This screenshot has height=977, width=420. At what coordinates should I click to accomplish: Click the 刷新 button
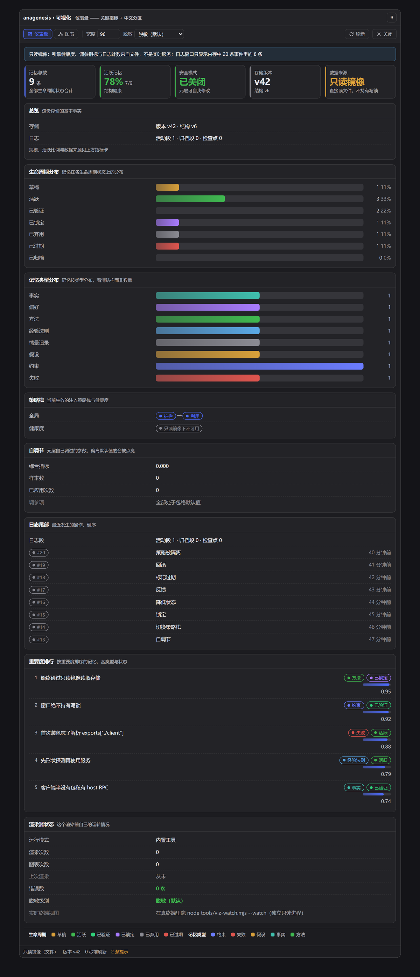(x=357, y=34)
